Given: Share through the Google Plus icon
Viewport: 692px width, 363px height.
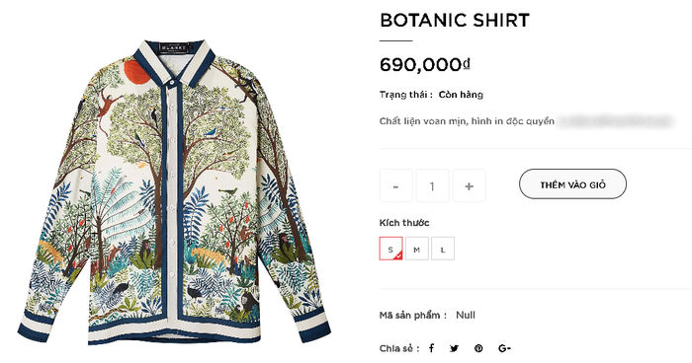Looking at the screenshot, I should [504, 348].
